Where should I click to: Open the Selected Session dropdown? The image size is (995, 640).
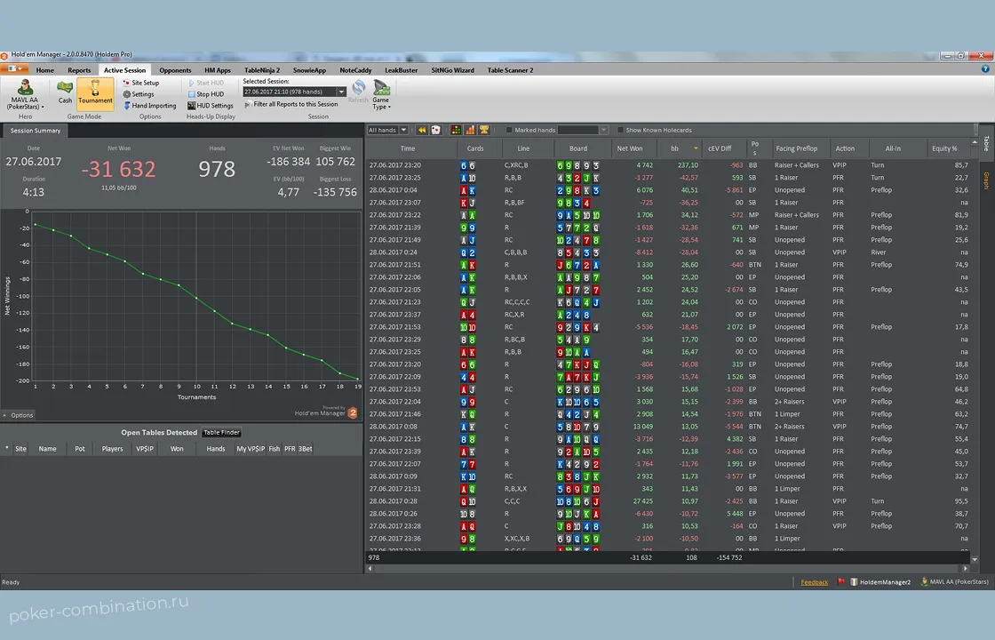(342, 92)
